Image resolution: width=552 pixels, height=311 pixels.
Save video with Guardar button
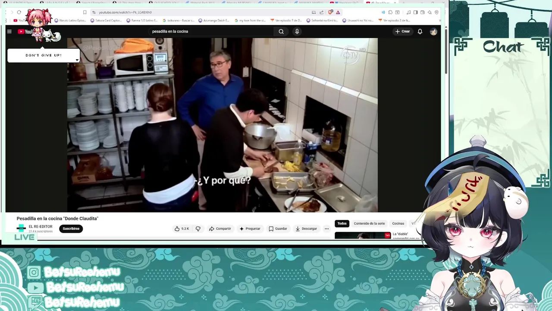(278, 228)
